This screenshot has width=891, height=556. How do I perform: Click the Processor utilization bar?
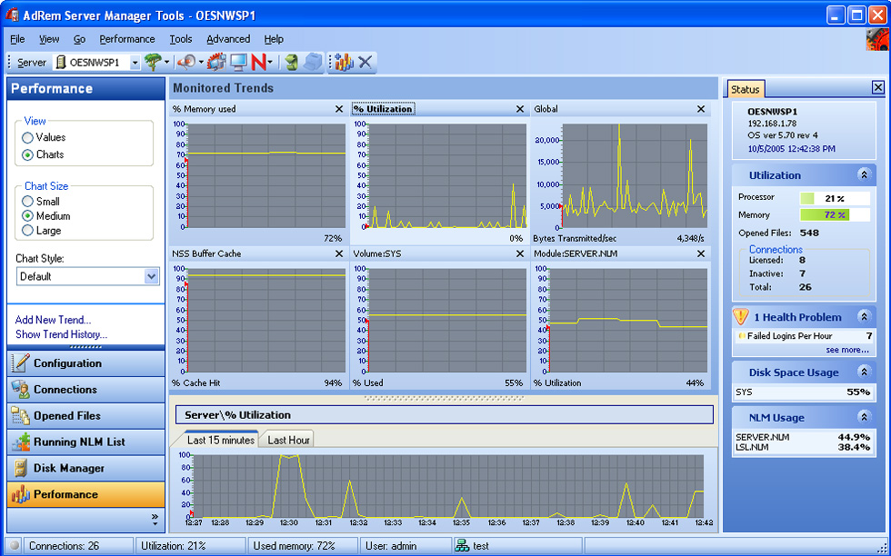coord(835,198)
